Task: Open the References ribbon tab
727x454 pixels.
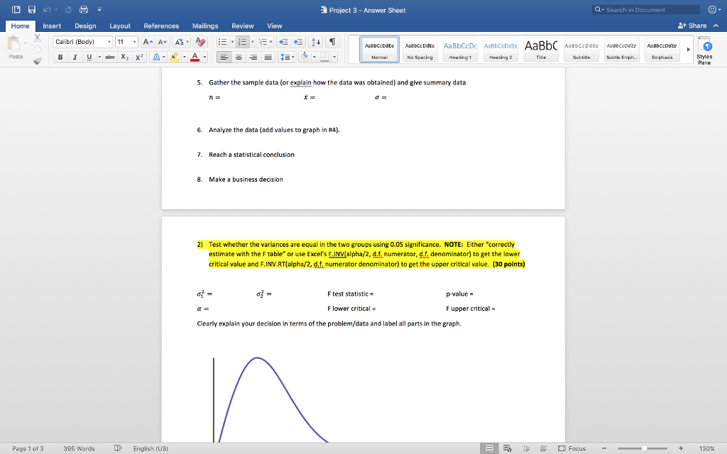Action: pos(161,26)
